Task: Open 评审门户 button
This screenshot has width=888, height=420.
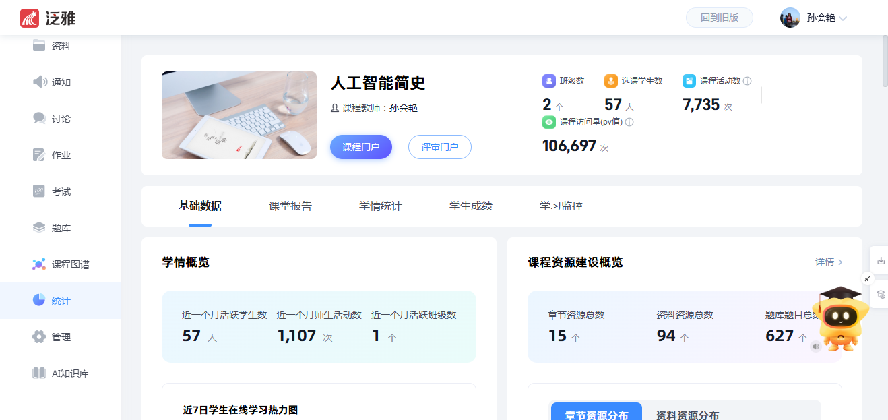Action: click(440, 147)
